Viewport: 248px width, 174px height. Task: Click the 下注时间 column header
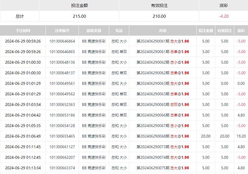point(23,31)
